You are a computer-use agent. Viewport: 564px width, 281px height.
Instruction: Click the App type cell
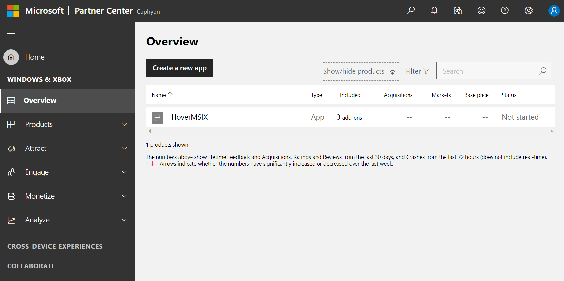pos(318,117)
